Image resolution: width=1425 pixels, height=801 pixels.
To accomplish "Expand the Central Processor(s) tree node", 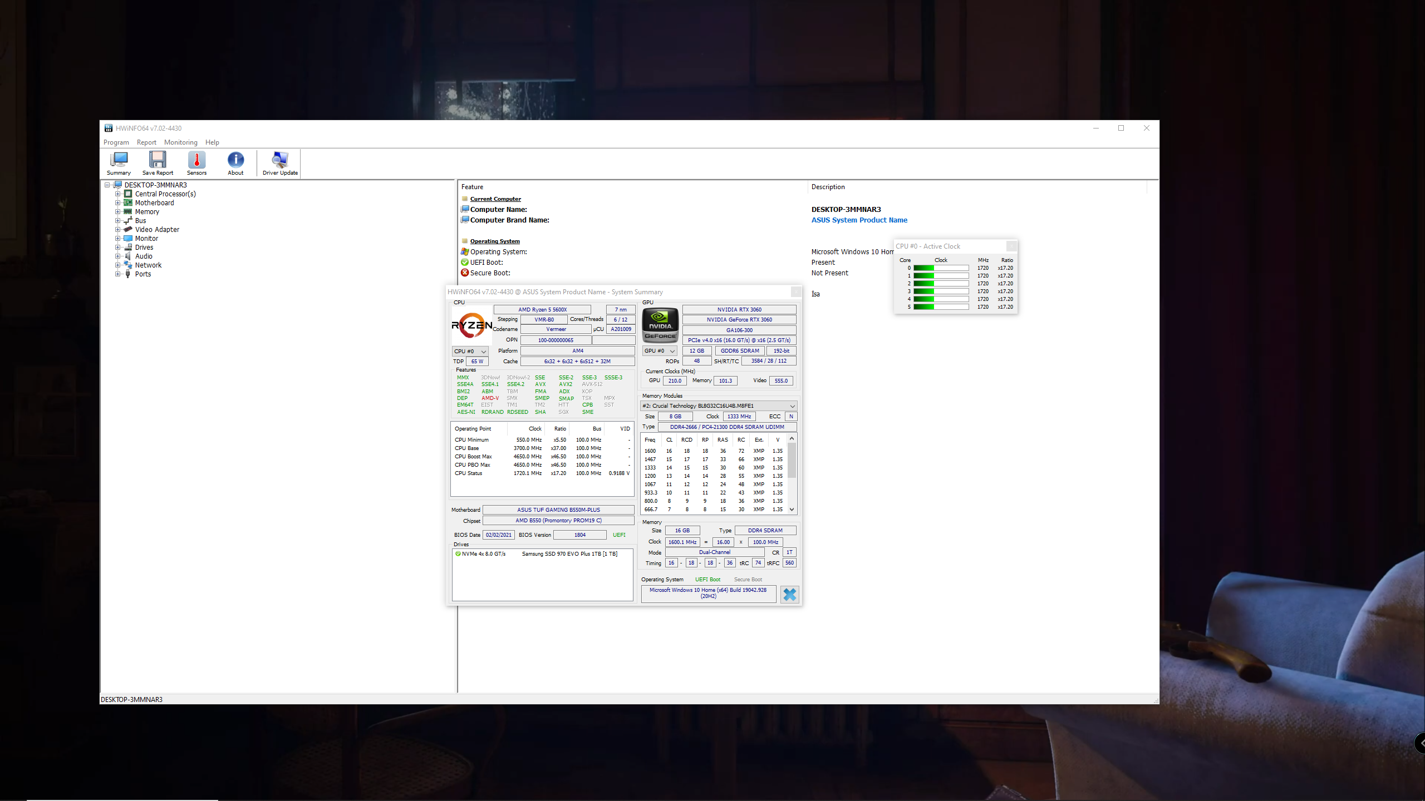I will click(x=117, y=194).
